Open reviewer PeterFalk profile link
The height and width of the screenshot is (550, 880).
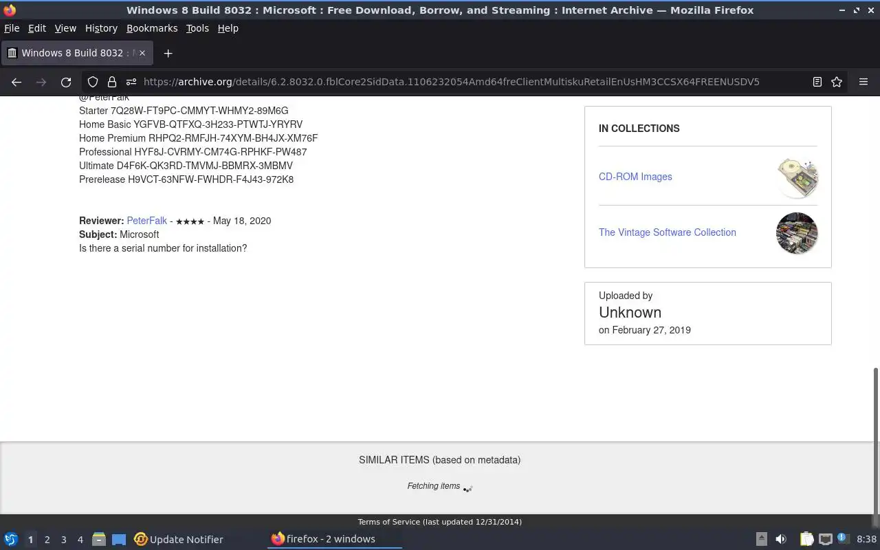(146, 221)
